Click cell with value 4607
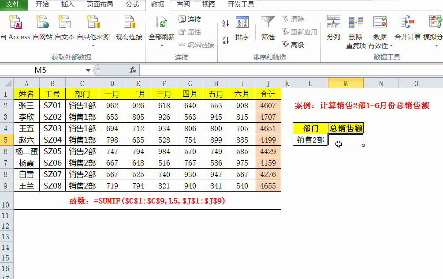This screenshot has height=279, width=443. pos(268,106)
